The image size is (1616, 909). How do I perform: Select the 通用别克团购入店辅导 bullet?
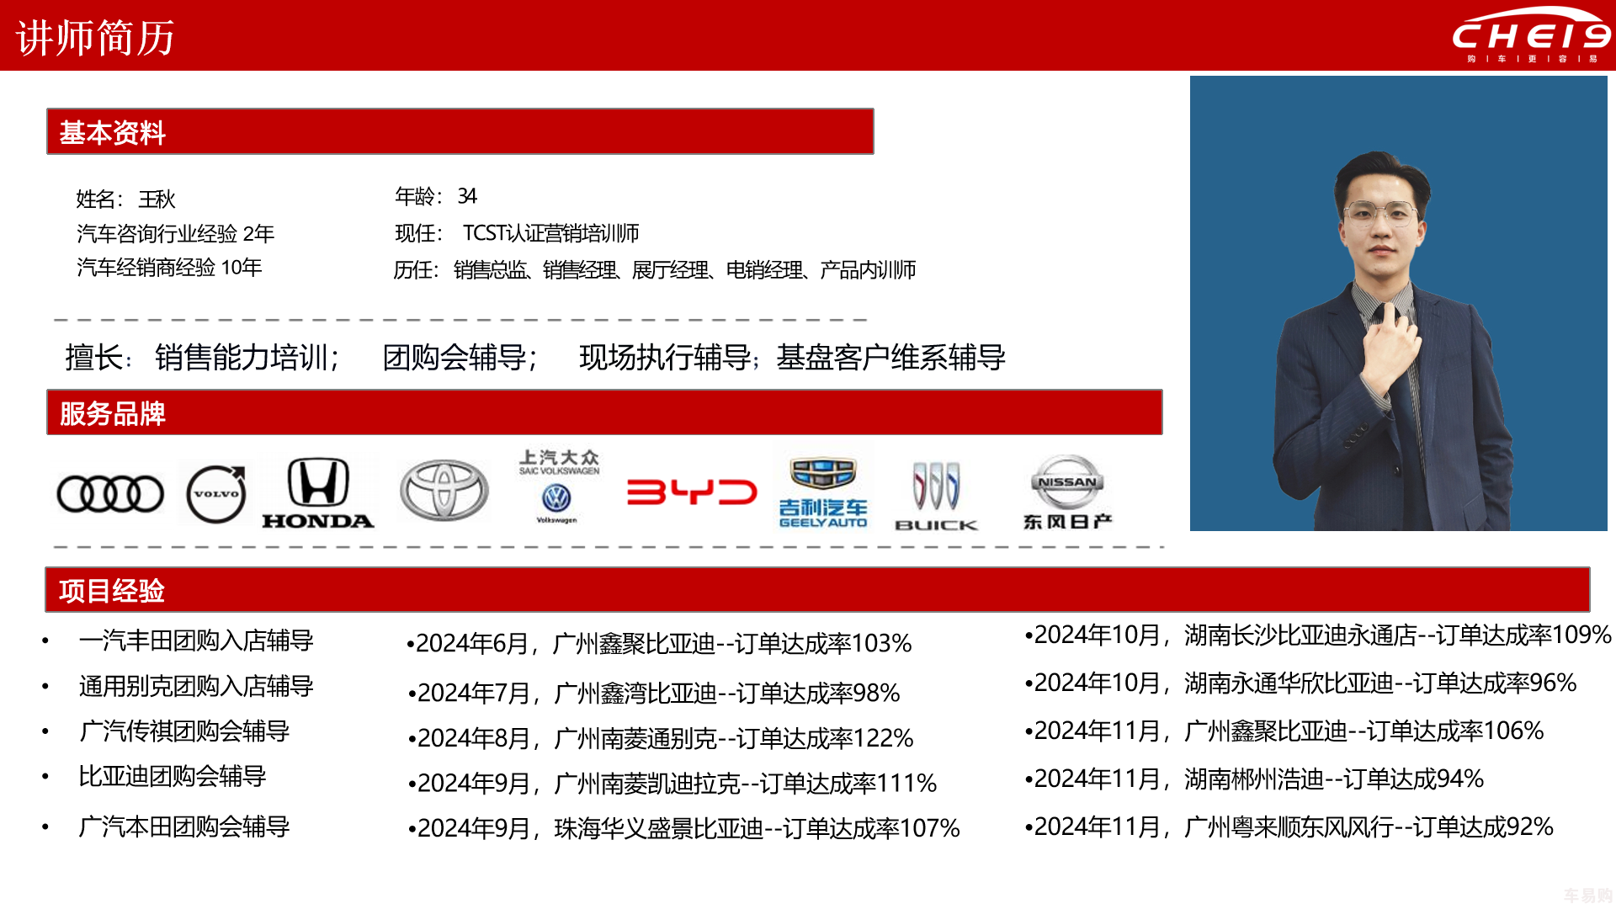(x=196, y=686)
